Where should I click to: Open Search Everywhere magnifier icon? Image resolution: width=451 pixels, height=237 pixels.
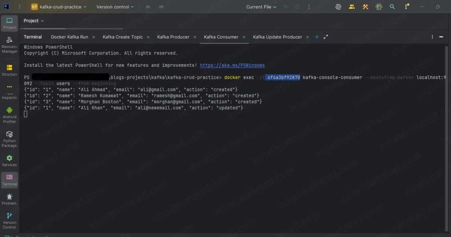(x=392, y=7)
